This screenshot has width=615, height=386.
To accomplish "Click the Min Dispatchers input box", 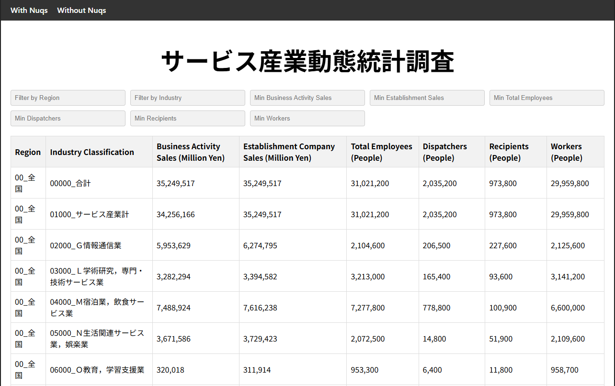I will point(68,119).
